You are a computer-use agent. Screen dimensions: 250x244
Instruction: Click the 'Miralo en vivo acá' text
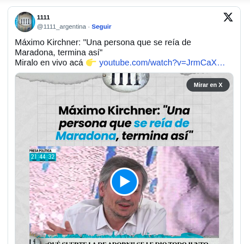coord(49,62)
